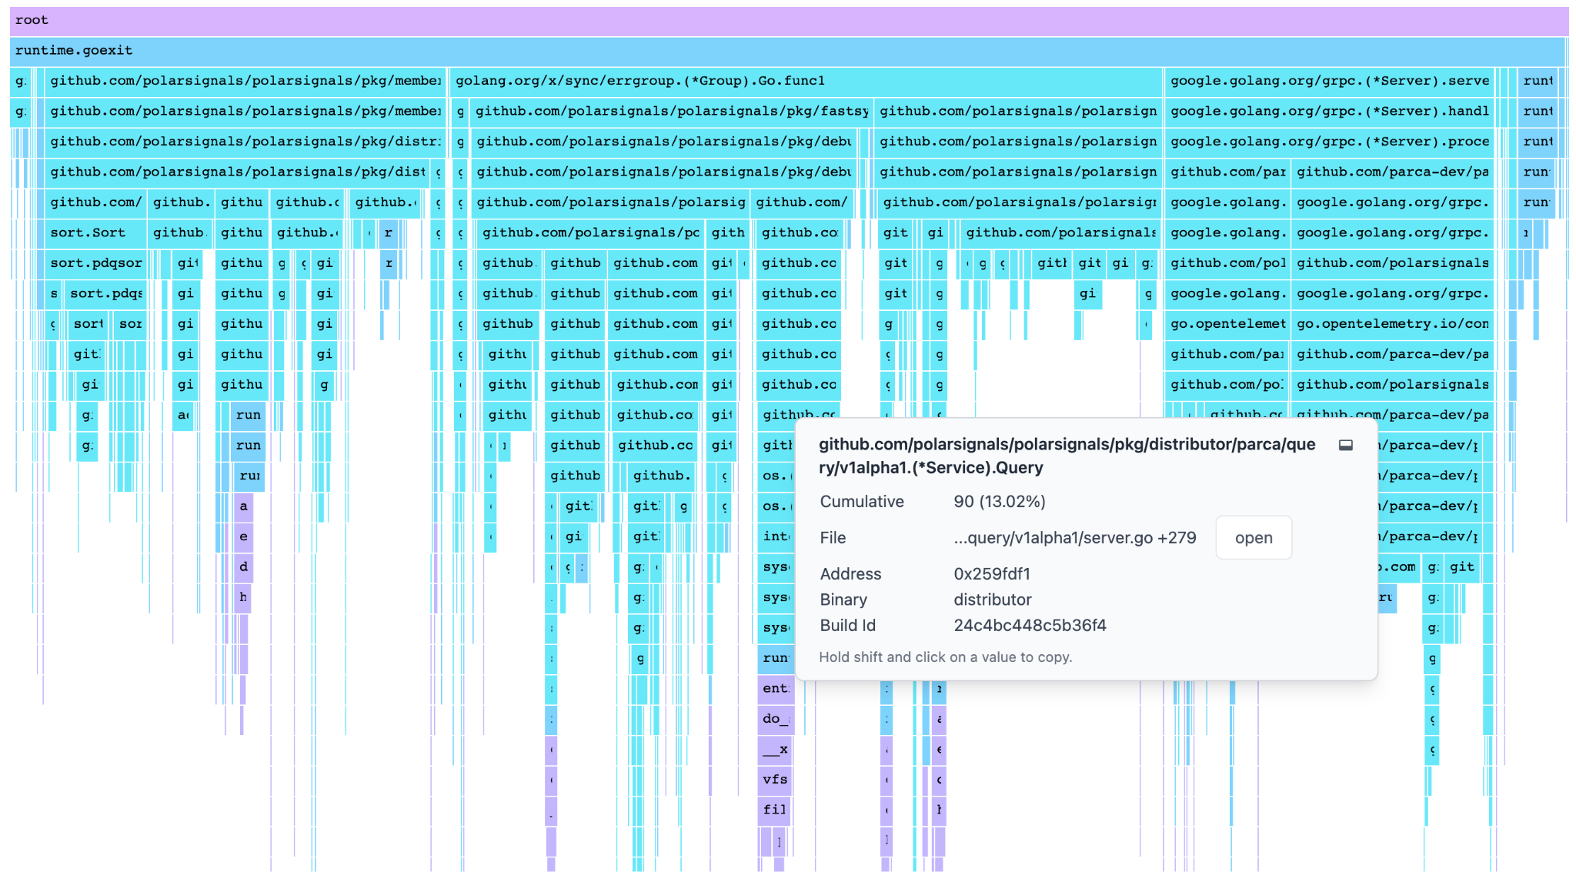Click google.golang.org/grpc.(*Server).handl bar
Viewport: 1576px width, 872px height.
[1329, 112]
